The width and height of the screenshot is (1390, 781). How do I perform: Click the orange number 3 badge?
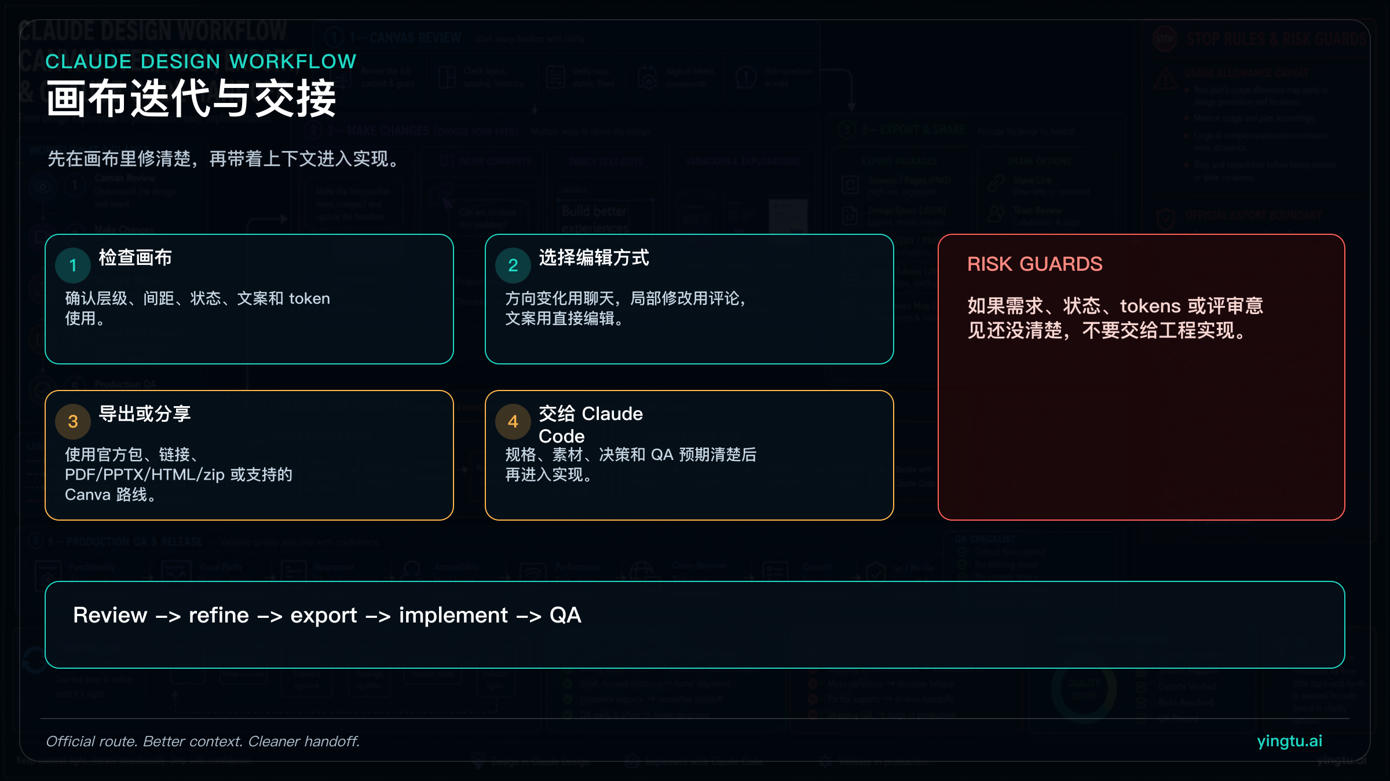click(73, 421)
